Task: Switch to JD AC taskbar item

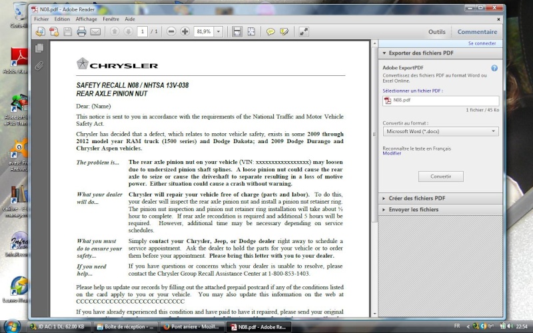Action: coord(58,327)
